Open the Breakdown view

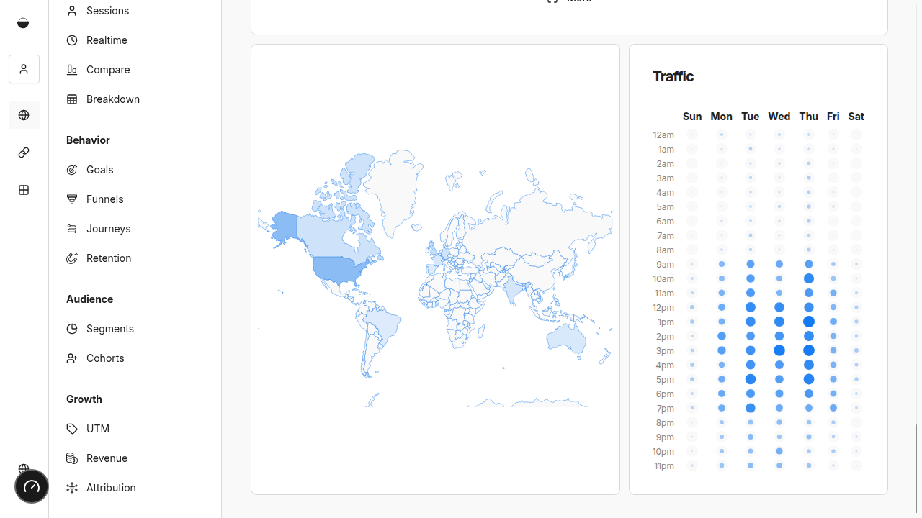pyautogui.click(x=112, y=99)
